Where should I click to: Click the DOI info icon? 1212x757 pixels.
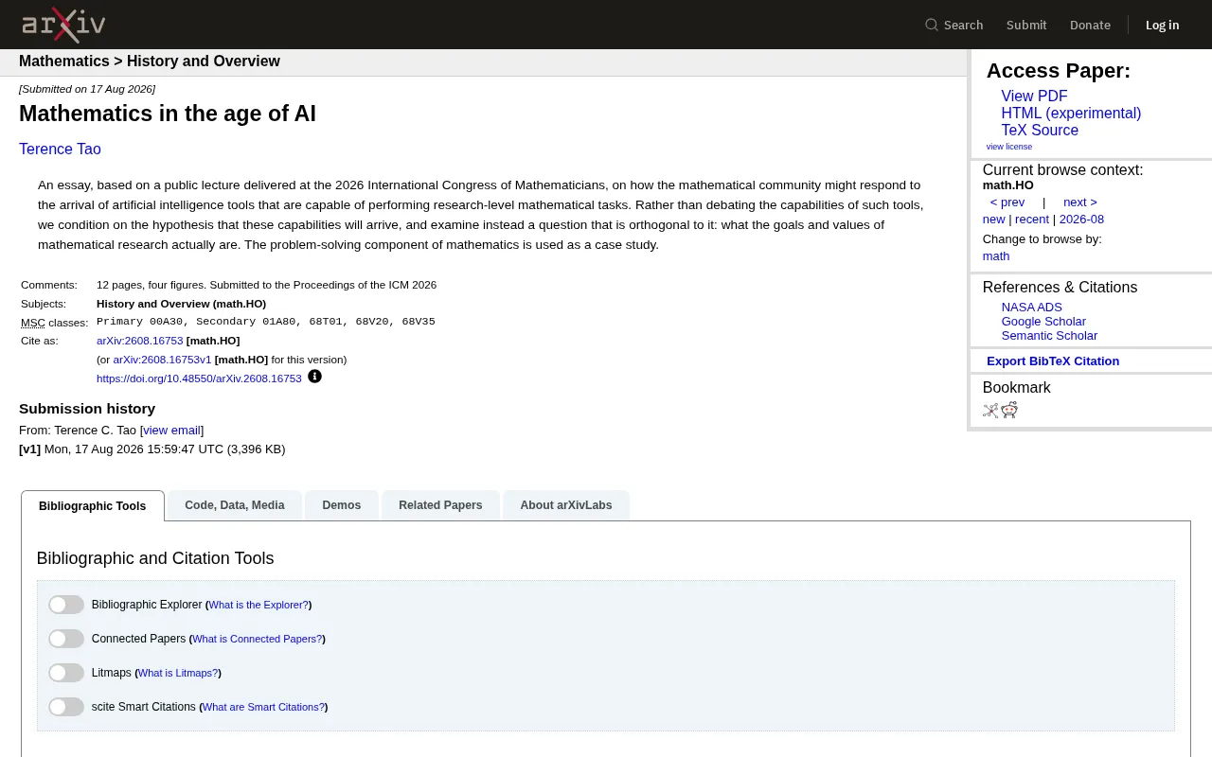tap(314, 377)
